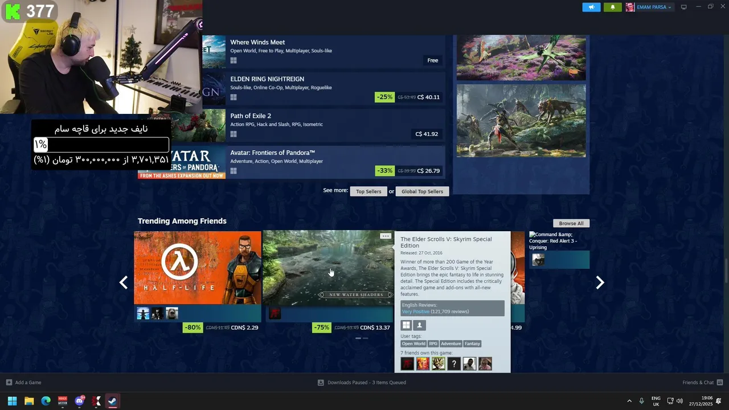Click the carousel page indicator dots
The image size is (729, 410).
tap(362, 338)
